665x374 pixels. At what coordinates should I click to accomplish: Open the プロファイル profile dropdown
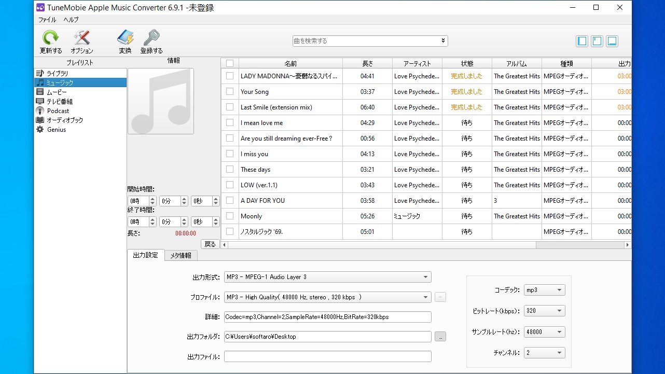coord(327,297)
